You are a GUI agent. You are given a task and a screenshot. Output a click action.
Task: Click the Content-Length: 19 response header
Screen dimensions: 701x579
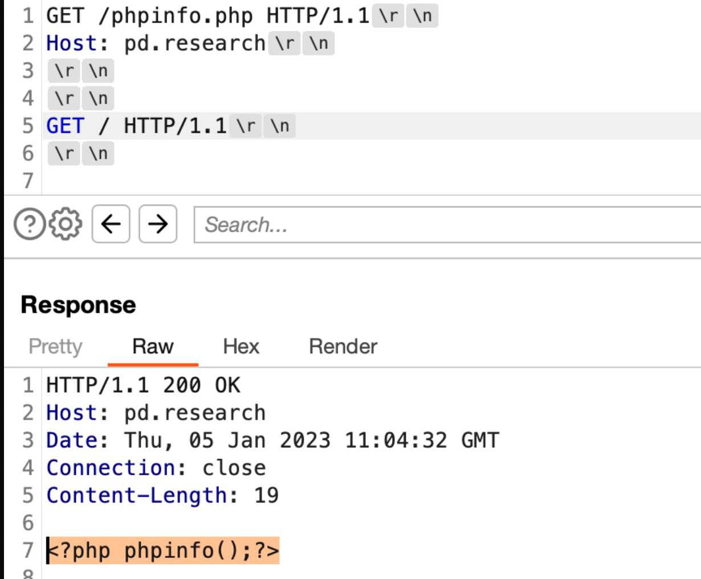coord(162,495)
